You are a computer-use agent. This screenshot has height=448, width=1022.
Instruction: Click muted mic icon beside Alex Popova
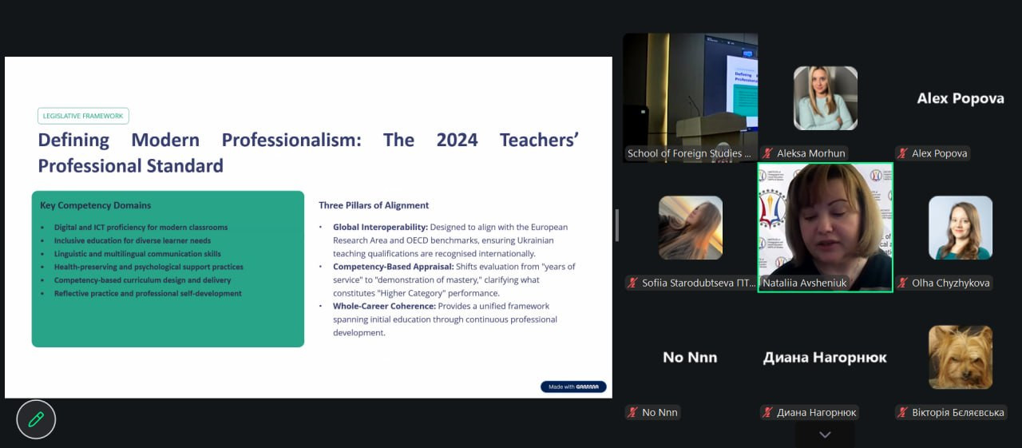[903, 153]
